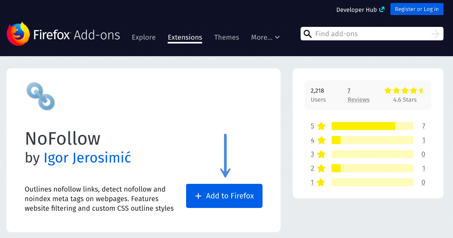Click the 2-star rating bar

[372, 168]
